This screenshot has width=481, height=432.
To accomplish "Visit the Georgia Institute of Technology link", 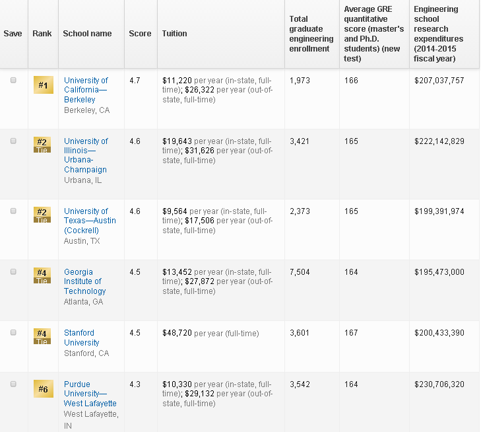I will tap(84, 281).
